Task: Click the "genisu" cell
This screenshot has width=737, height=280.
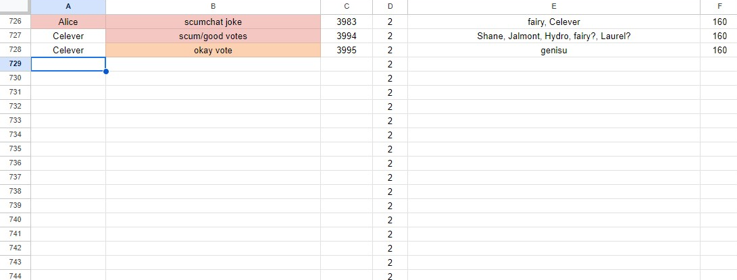Action: (x=554, y=51)
